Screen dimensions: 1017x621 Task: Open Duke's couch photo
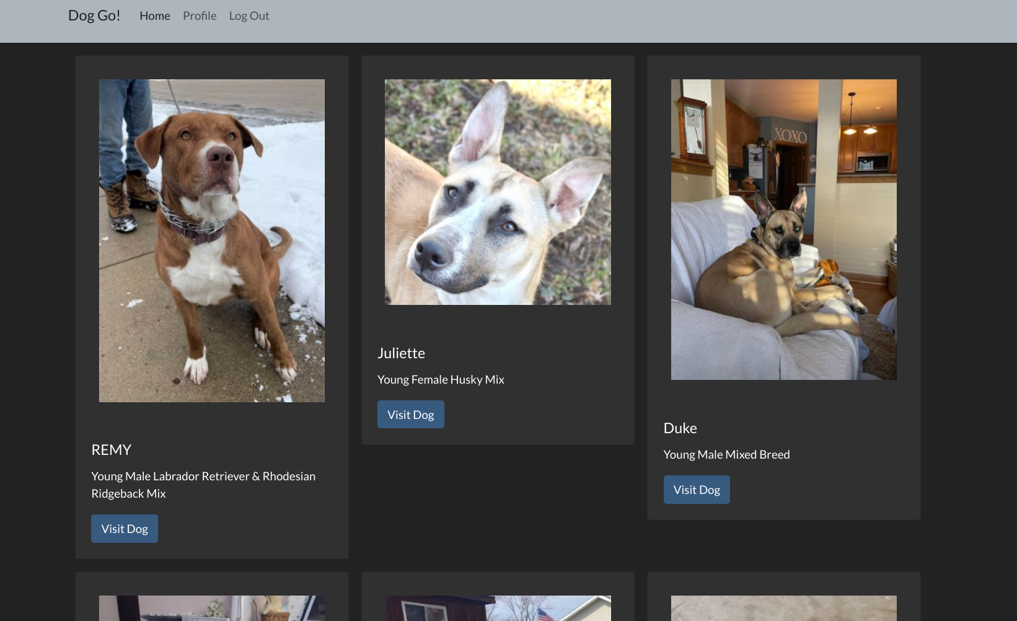783,229
